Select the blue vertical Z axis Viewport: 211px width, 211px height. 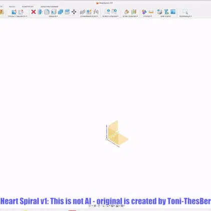point(106,131)
